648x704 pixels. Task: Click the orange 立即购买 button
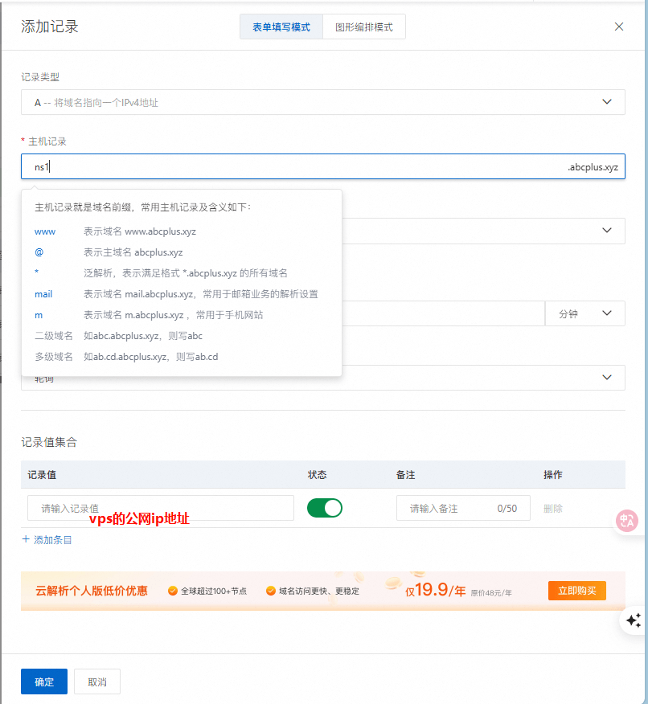pos(576,591)
